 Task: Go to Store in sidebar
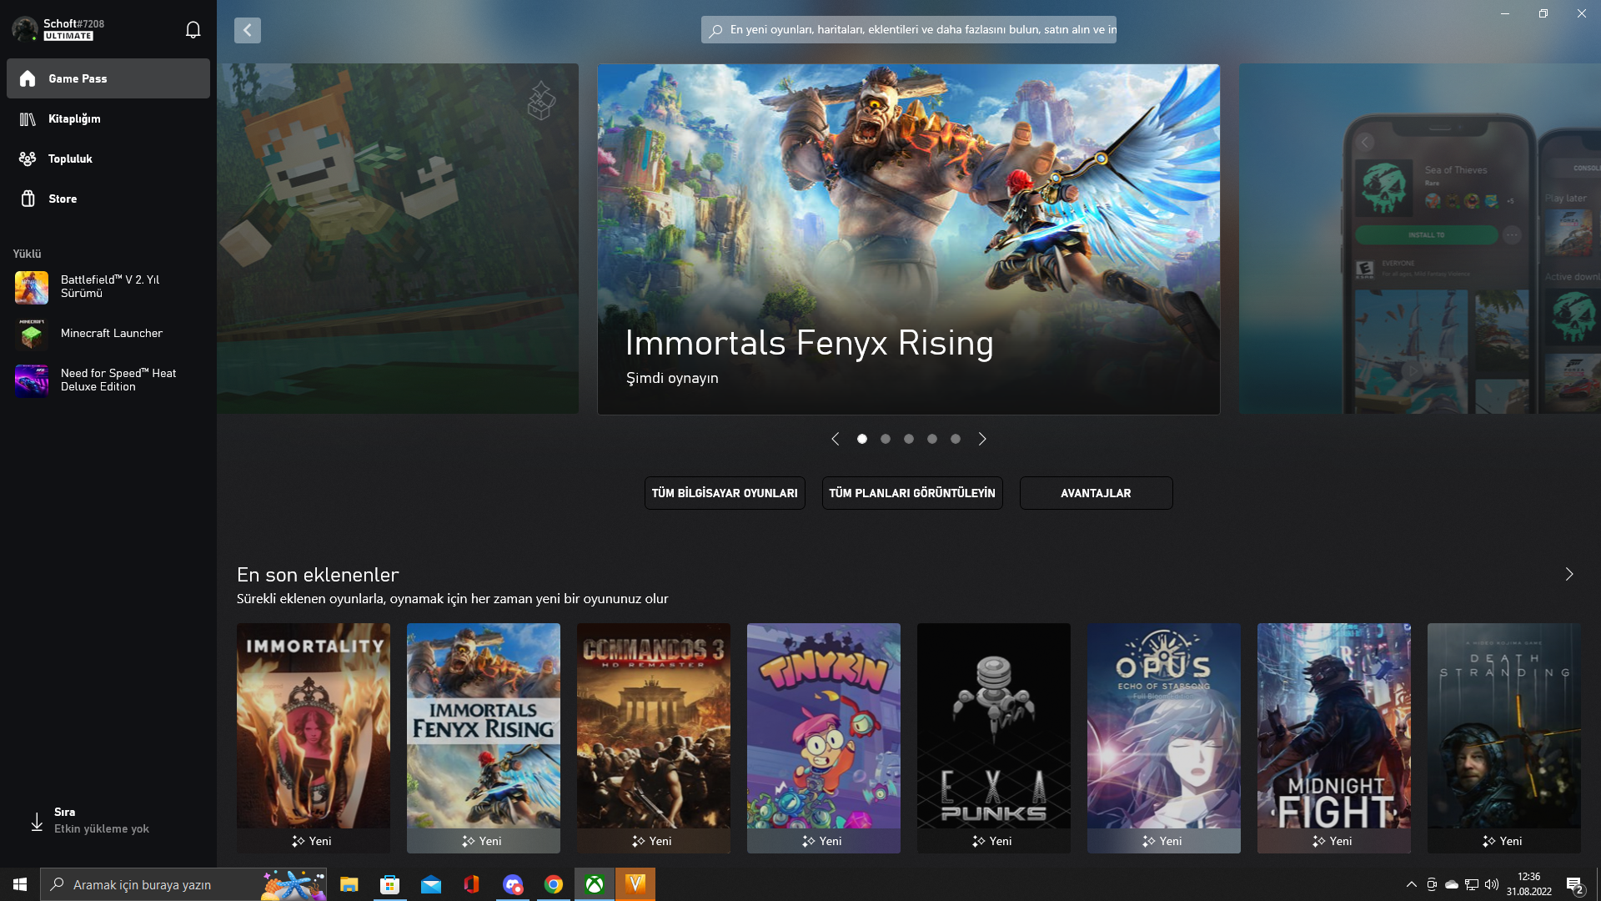pyautogui.click(x=63, y=199)
